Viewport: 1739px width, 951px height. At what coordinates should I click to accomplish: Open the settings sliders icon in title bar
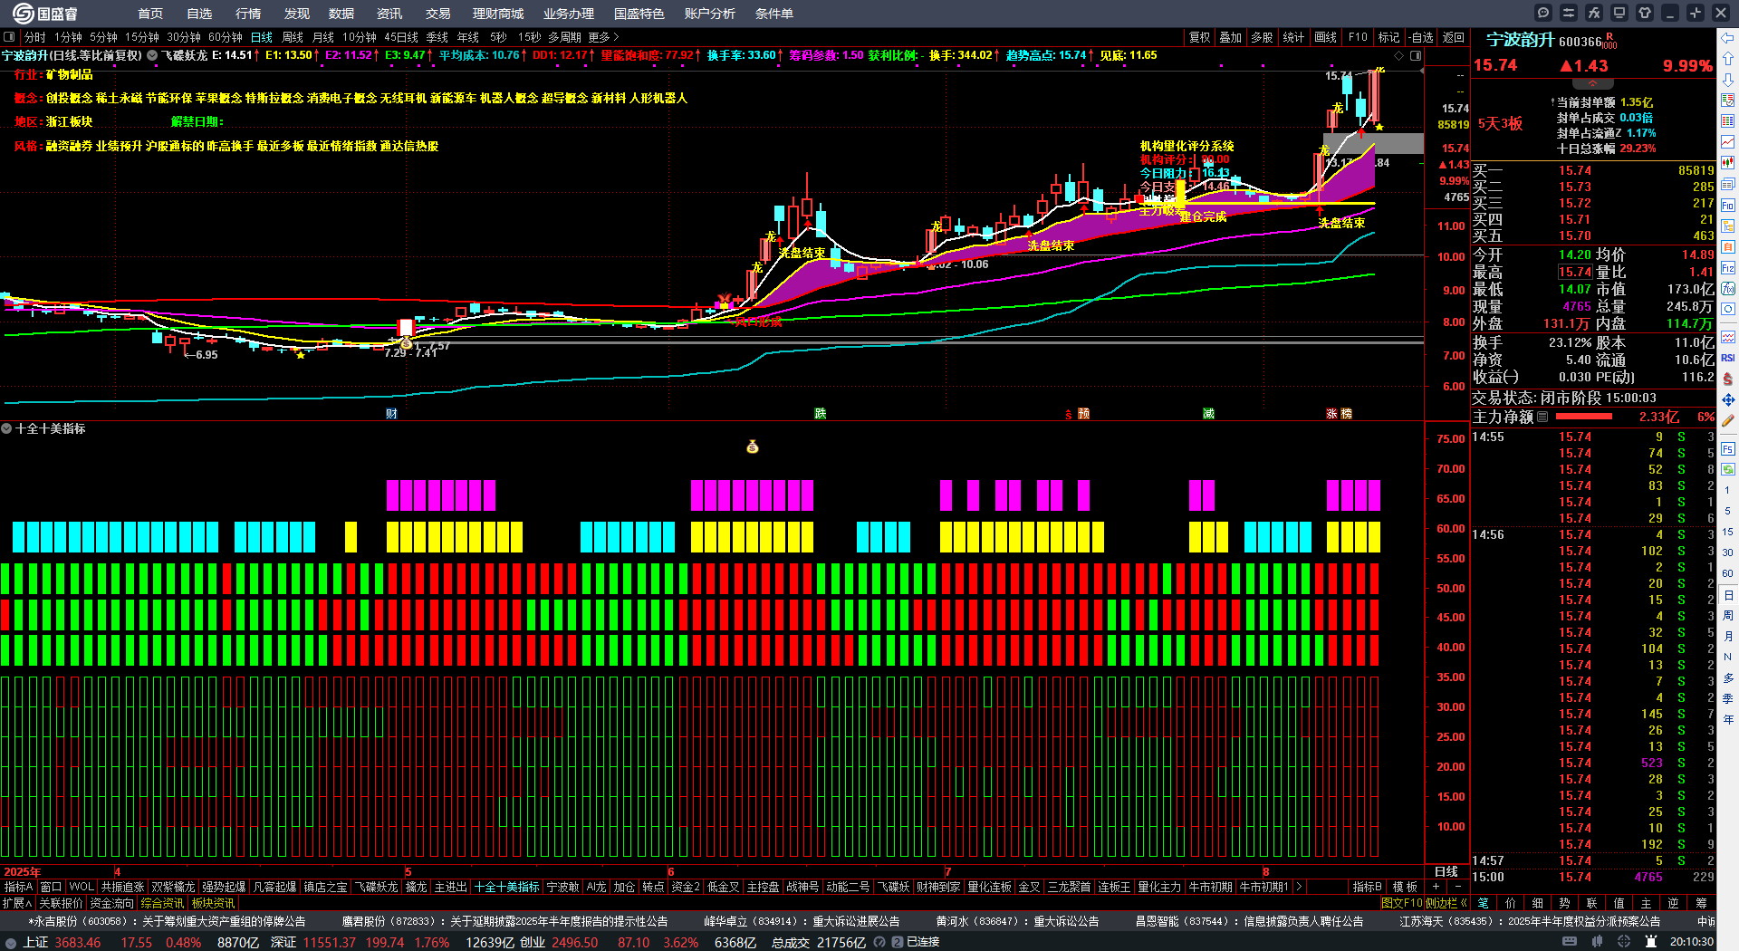pyautogui.click(x=1569, y=13)
